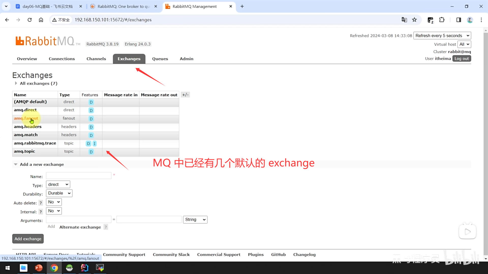Bookmark this page with the star icon
The width and height of the screenshot is (488, 274).
[415, 20]
